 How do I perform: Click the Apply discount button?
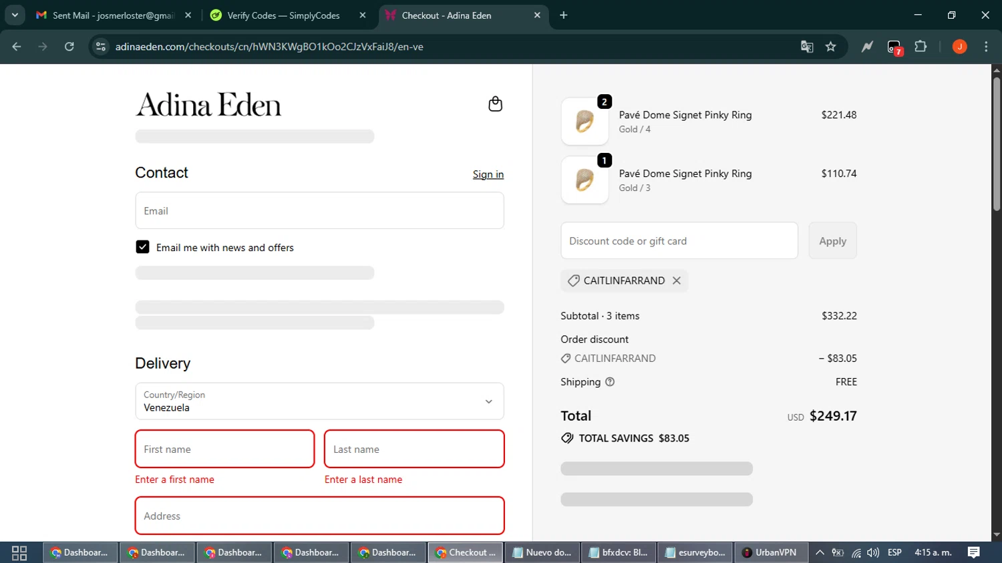pos(832,240)
